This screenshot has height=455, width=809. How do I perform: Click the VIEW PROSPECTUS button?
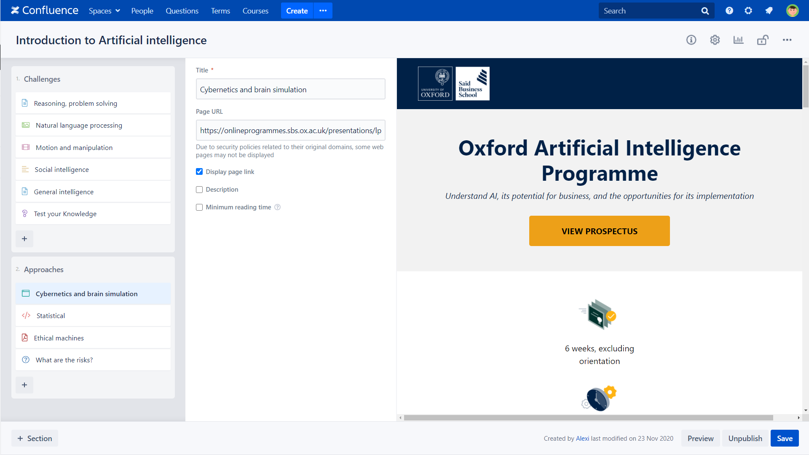click(599, 231)
